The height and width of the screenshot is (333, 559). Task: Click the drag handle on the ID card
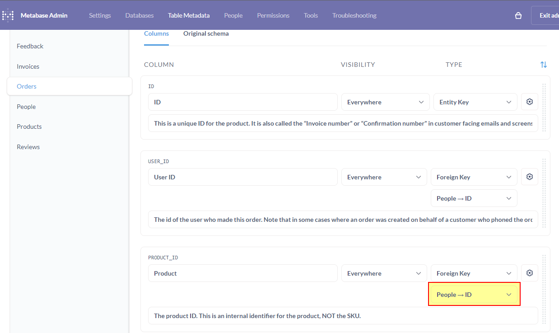pos(544,107)
